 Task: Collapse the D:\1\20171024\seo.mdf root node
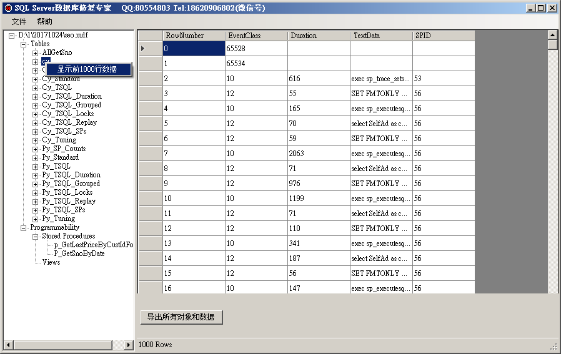point(12,36)
